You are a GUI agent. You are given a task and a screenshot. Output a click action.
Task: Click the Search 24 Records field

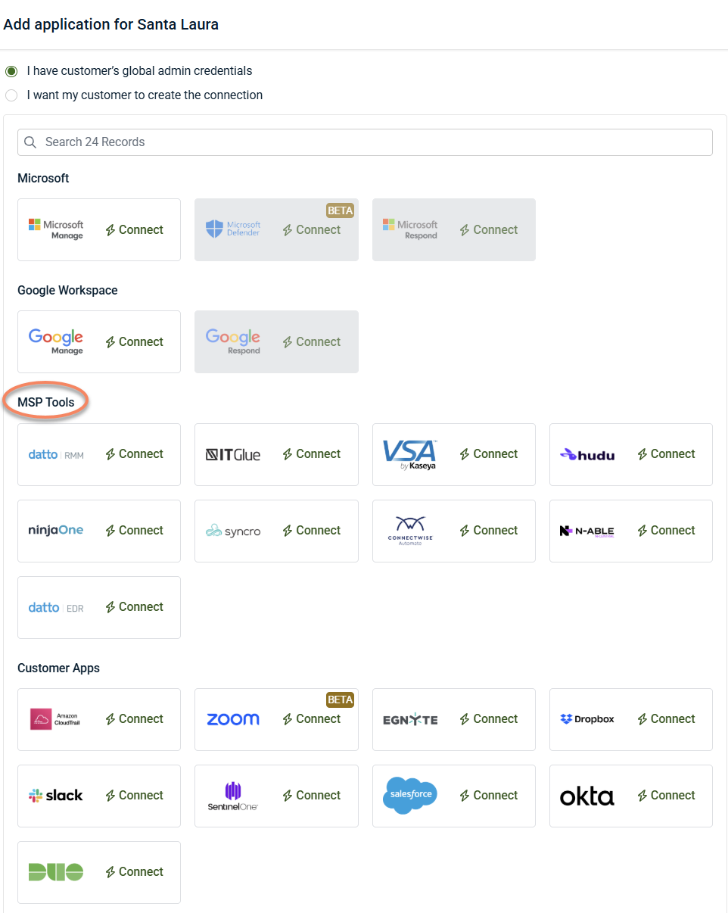(371, 142)
